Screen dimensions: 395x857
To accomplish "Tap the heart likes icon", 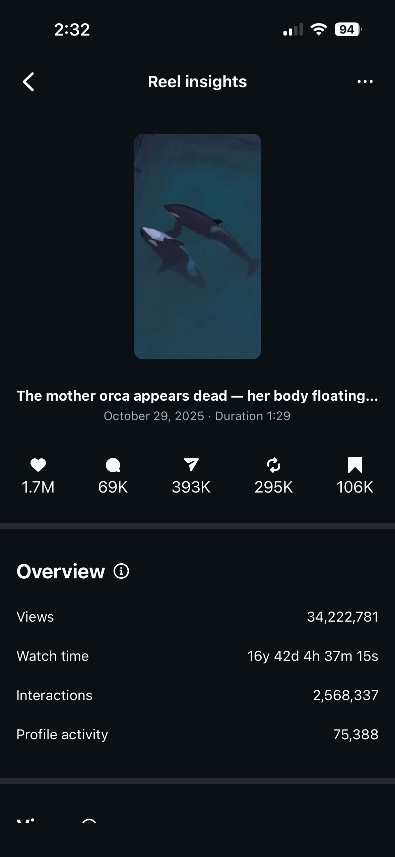I will tap(38, 465).
